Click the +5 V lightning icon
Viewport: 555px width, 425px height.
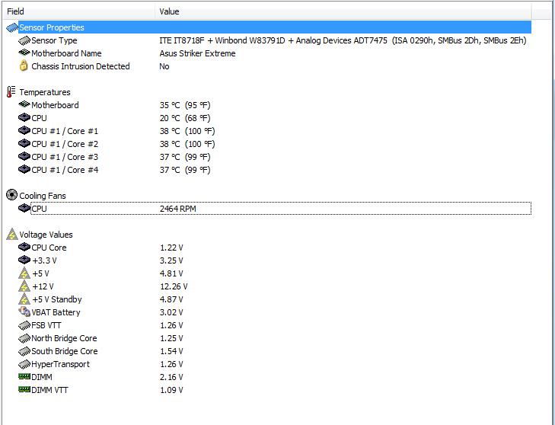pos(24,273)
